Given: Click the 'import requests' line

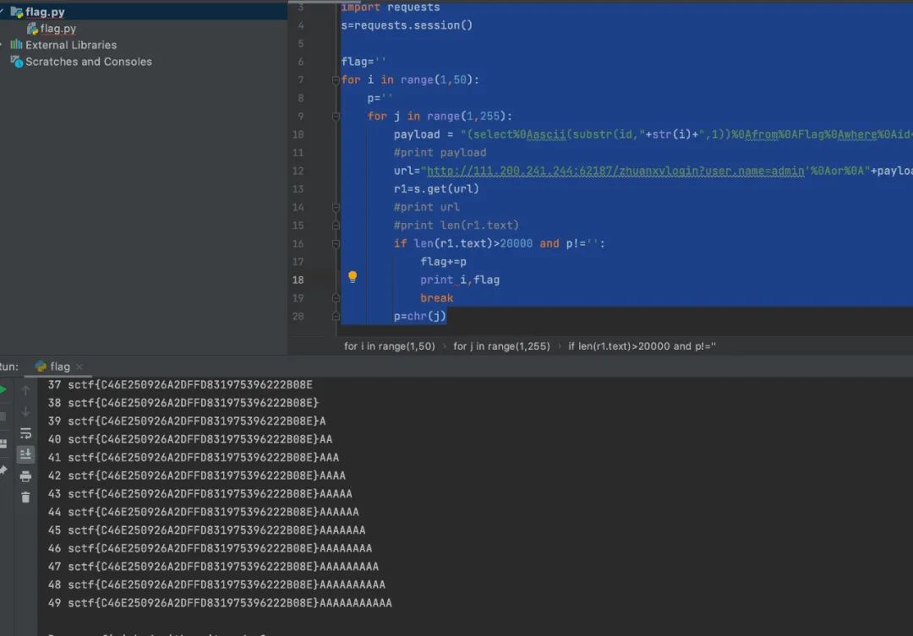Looking at the screenshot, I should 390,7.
